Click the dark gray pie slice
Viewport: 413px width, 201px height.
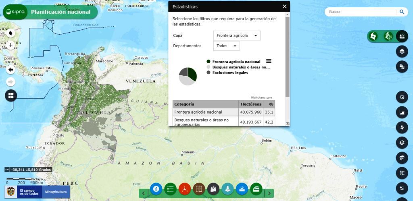tap(184, 72)
